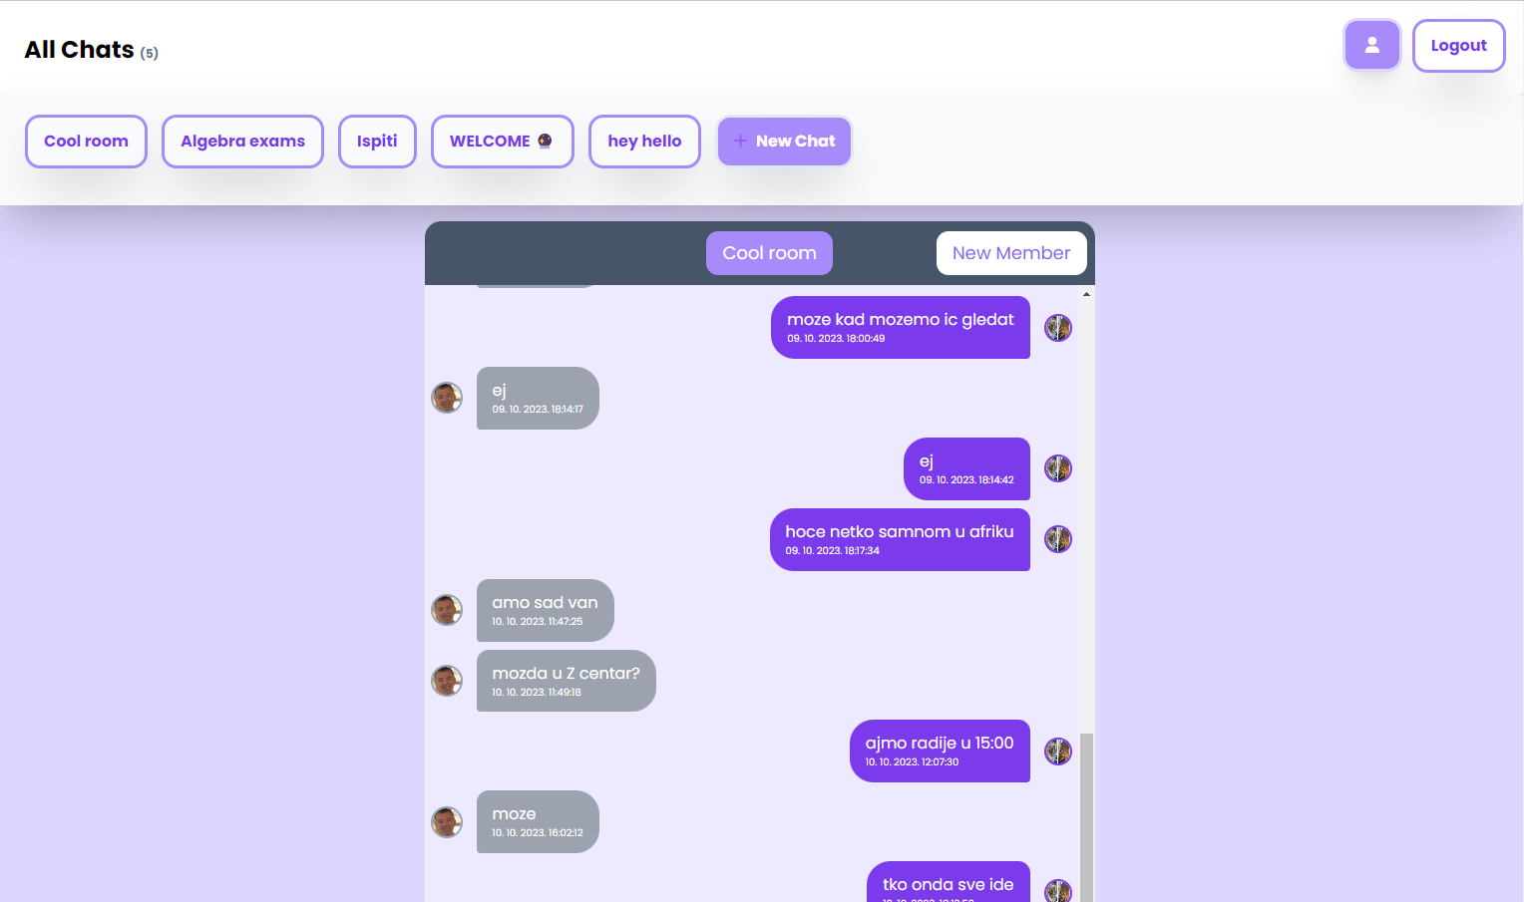Click avatar next to gray 'moze' message
The width and height of the screenshot is (1524, 902).
pyautogui.click(x=447, y=822)
